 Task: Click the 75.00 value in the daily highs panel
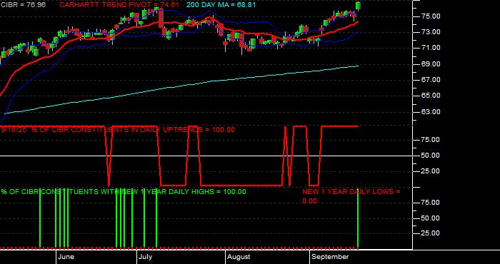[x=431, y=203]
